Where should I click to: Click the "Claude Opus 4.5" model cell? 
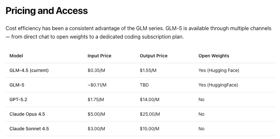[27, 114]
